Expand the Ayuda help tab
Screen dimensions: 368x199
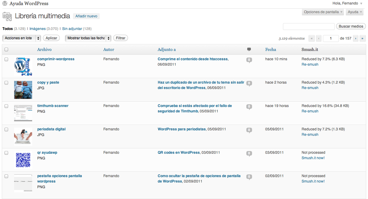355,12
